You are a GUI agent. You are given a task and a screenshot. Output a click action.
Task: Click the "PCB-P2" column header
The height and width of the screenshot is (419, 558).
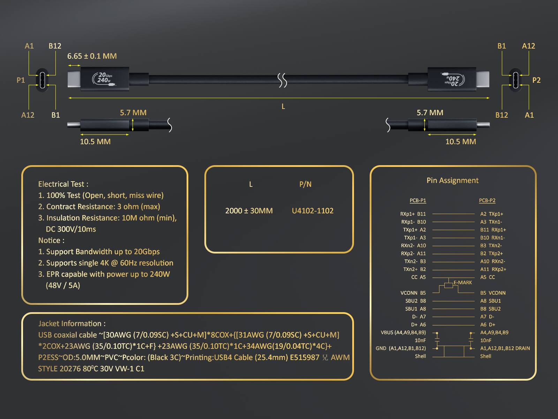click(487, 200)
